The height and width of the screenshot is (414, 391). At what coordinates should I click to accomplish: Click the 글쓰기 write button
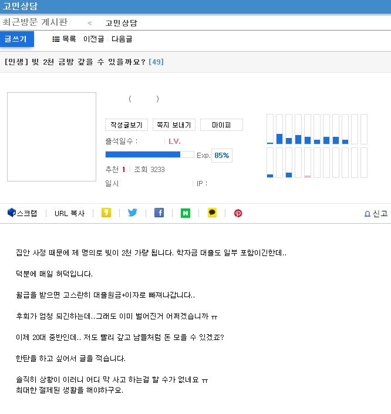[x=17, y=39]
